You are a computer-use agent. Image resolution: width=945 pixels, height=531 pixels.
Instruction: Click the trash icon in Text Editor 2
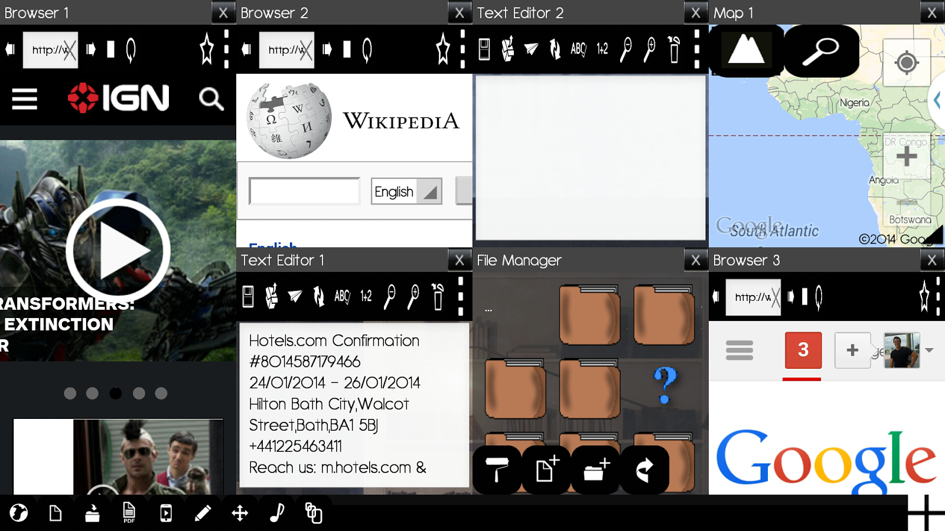pos(674,49)
